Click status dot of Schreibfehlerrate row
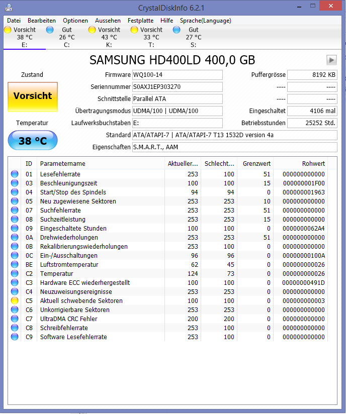This screenshot has height=414, width=346. 15,328
